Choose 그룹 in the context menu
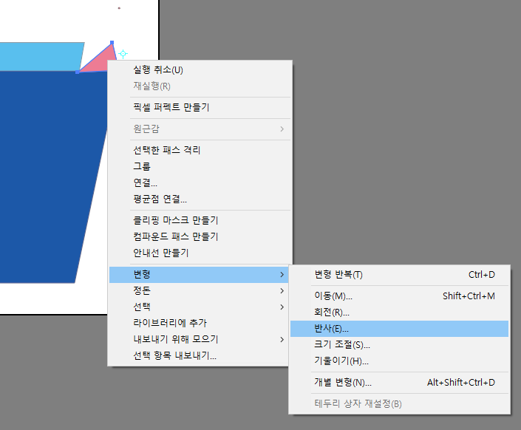The image size is (521, 430). pyautogui.click(x=200, y=166)
